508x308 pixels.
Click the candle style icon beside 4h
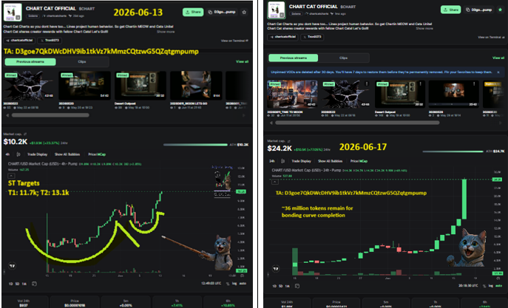(x=18, y=154)
